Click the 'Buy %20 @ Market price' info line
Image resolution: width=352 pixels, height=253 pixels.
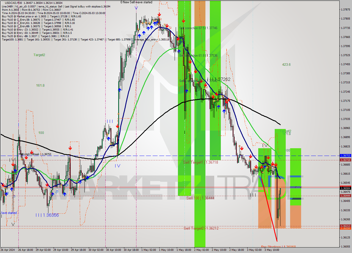pyautogui.click(x=42, y=16)
